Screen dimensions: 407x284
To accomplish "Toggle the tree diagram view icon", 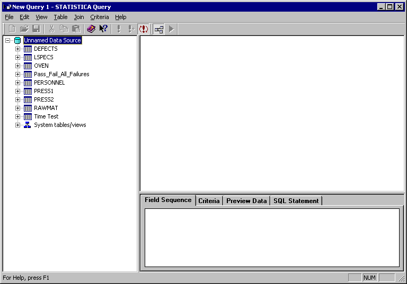I will pos(159,29).
